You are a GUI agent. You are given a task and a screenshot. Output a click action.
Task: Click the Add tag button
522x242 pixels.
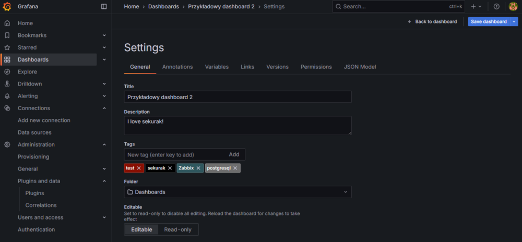[x=234, y=154]
